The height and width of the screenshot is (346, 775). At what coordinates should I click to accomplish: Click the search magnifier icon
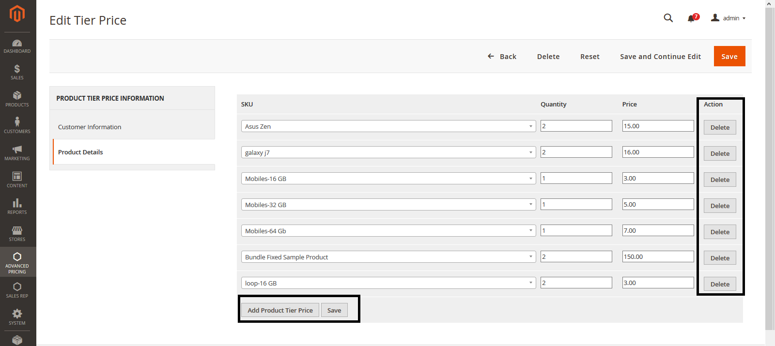pos(668,18)
